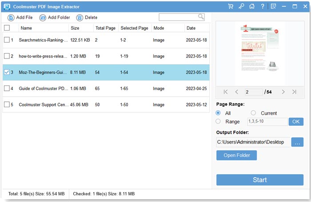
Task: Click the 45.06 MB size cell
Action: tap(79, 105)
